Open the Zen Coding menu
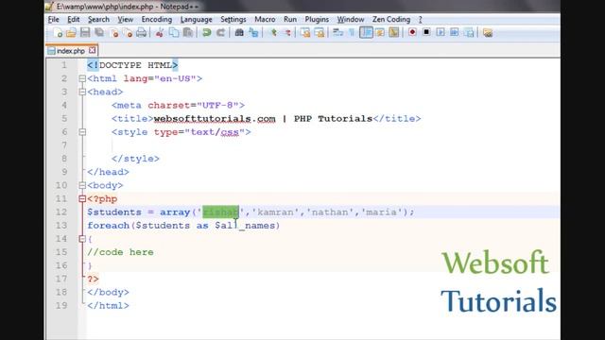The height and width of the screenshot is (340, 605). tap(391, 19)
